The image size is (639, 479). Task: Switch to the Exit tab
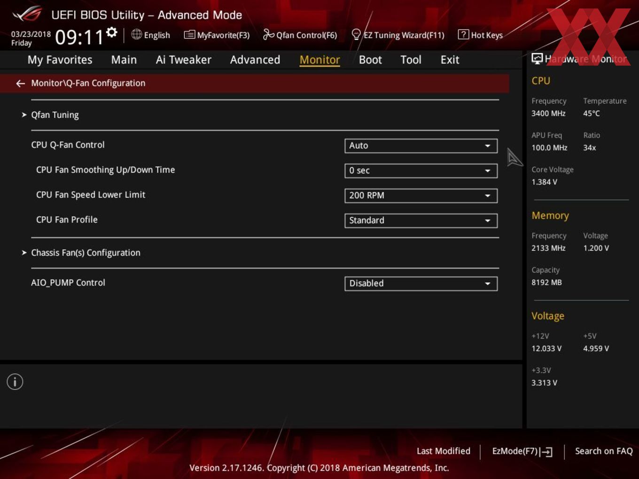click(450, 60)
